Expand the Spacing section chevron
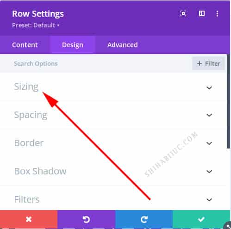This screenshot has height=229, width=231. (209, 115)
